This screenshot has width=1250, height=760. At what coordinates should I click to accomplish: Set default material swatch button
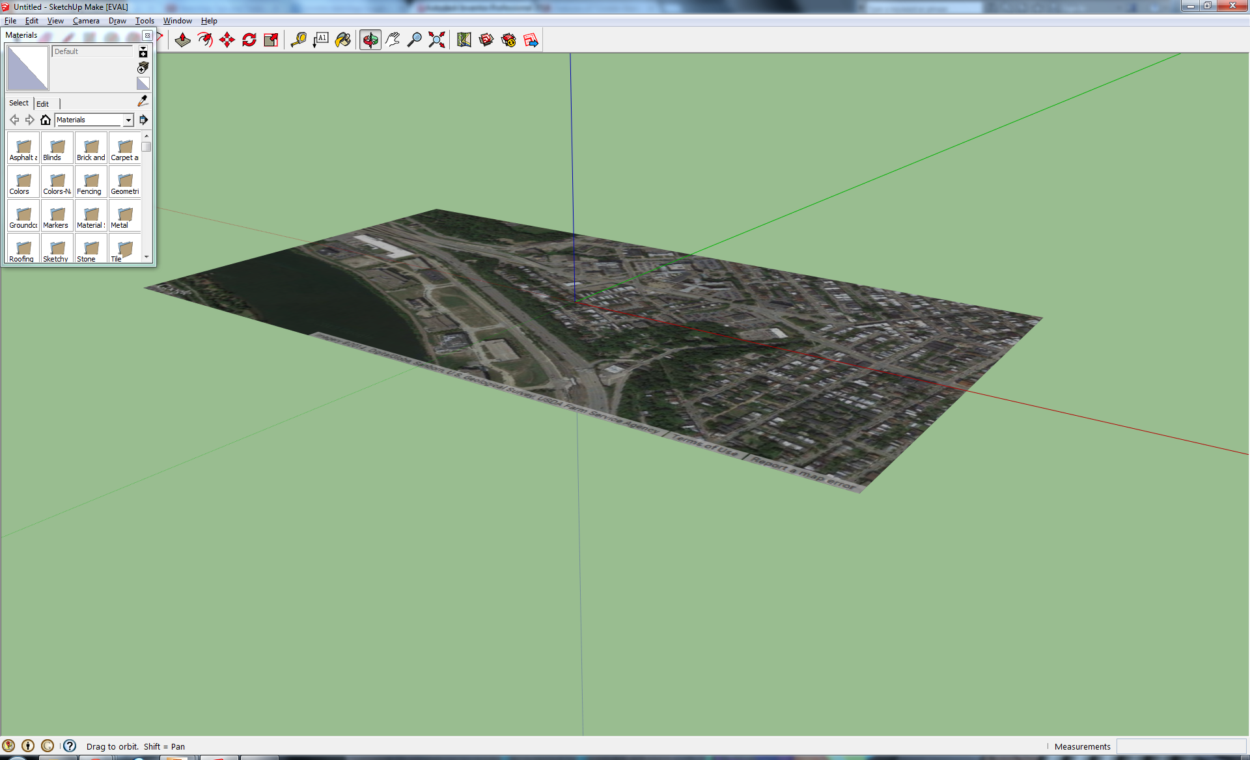(143, 83)
